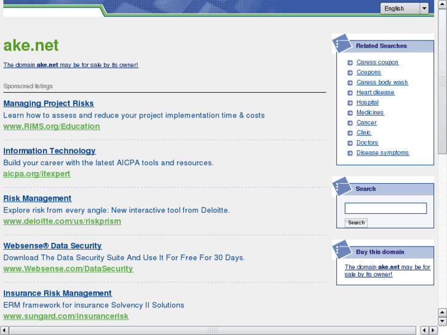The width and height of the screenshot is (447, 335).
Task: Open the Disease symptoms related search
Action: [x=382, y=152]
